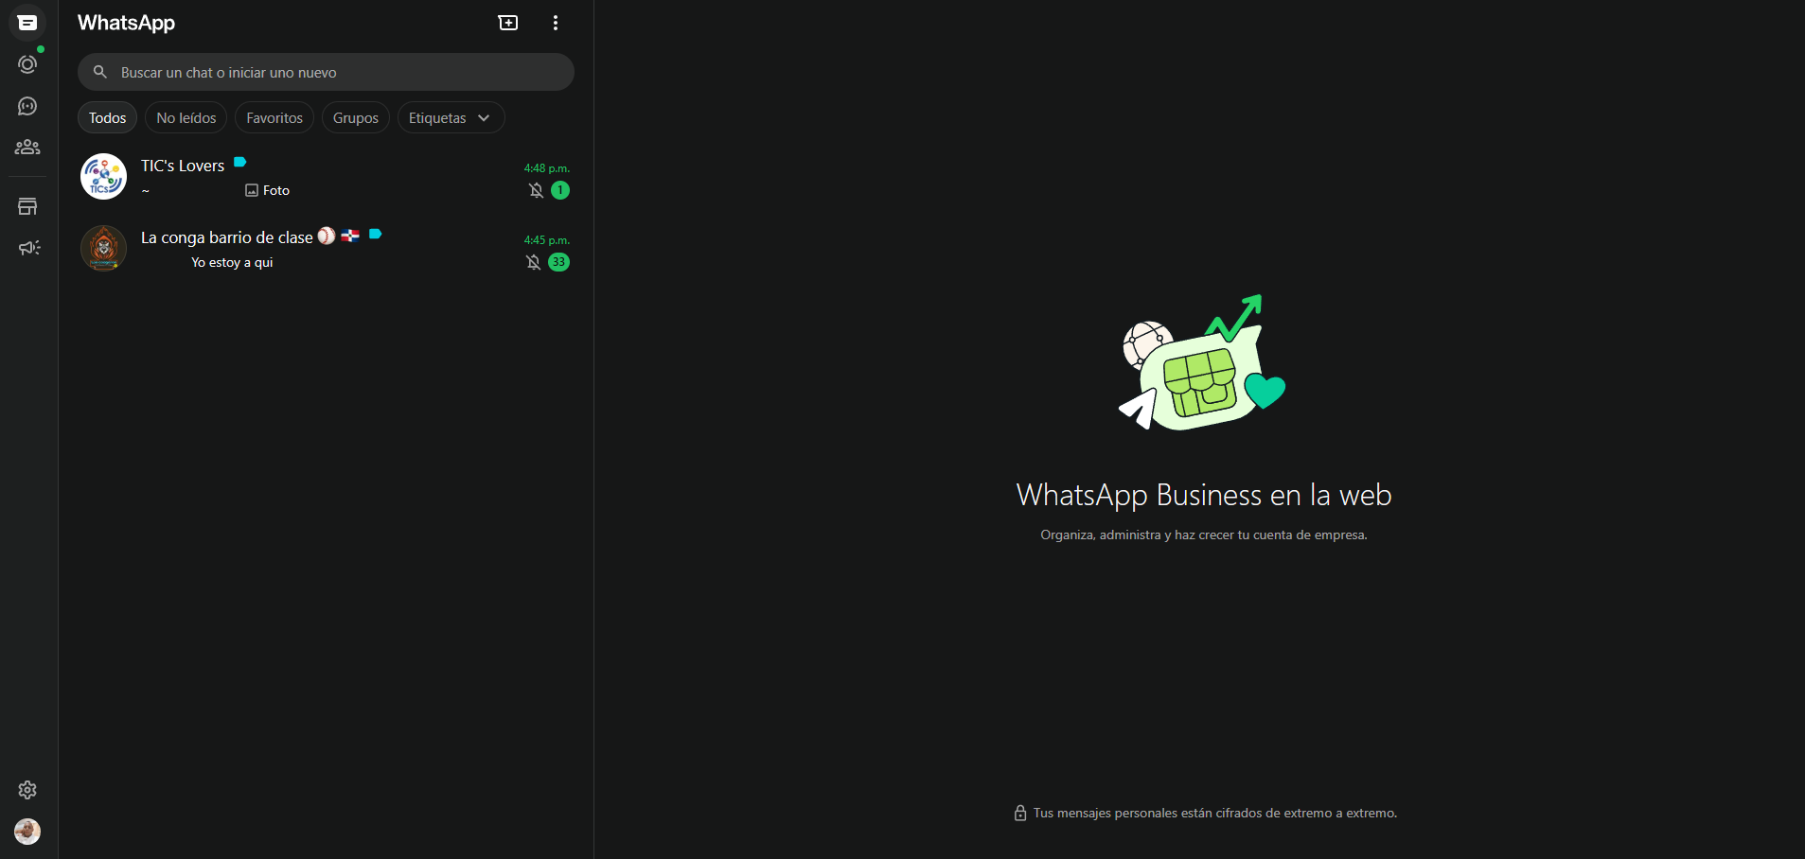The width and height of the screenshot is (1805, 859).
Task: Focus the 'Buscar un chat' search field
Action: 326,72
